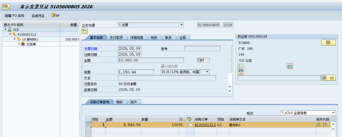Viewport: 342px width, 137px height.
Task: Click the 文本 input field
Action: coord(167,78)
